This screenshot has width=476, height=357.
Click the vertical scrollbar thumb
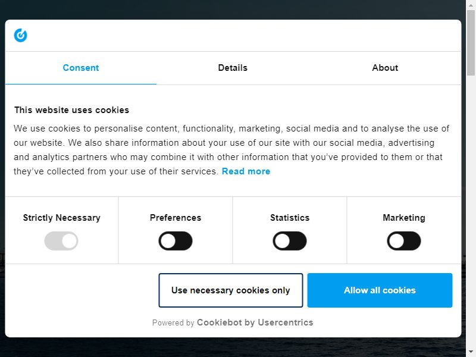click(x=471, y=42)
